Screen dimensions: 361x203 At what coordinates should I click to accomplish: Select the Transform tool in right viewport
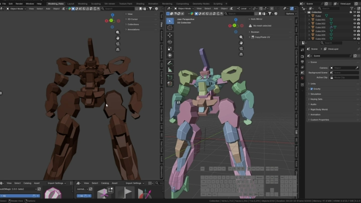[x=170, y=55]
